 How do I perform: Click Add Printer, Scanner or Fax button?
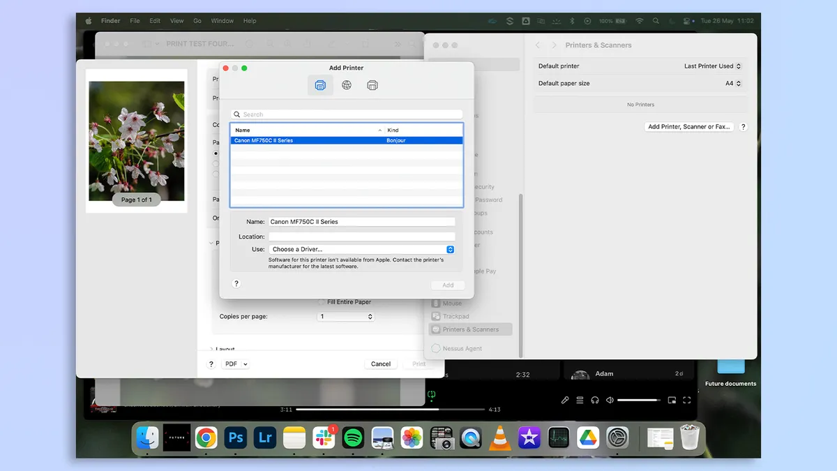[688, 127]
